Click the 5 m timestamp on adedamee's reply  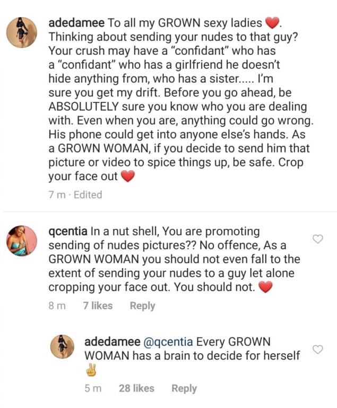(93, 388)
